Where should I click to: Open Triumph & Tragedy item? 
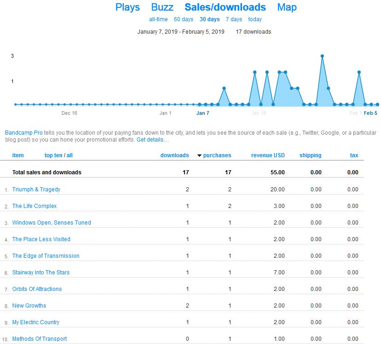point(36,190)
